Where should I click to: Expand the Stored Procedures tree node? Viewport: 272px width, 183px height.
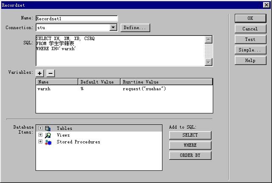(40, 142)
